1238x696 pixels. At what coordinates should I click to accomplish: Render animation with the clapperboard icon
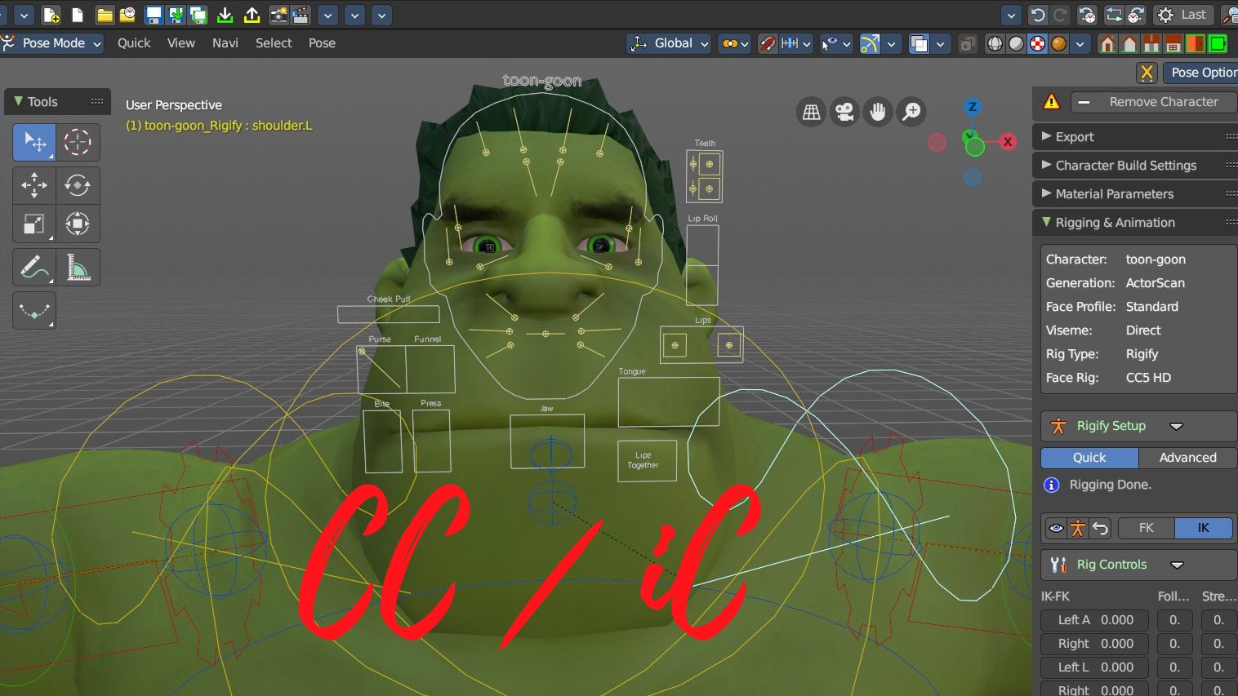301,15
